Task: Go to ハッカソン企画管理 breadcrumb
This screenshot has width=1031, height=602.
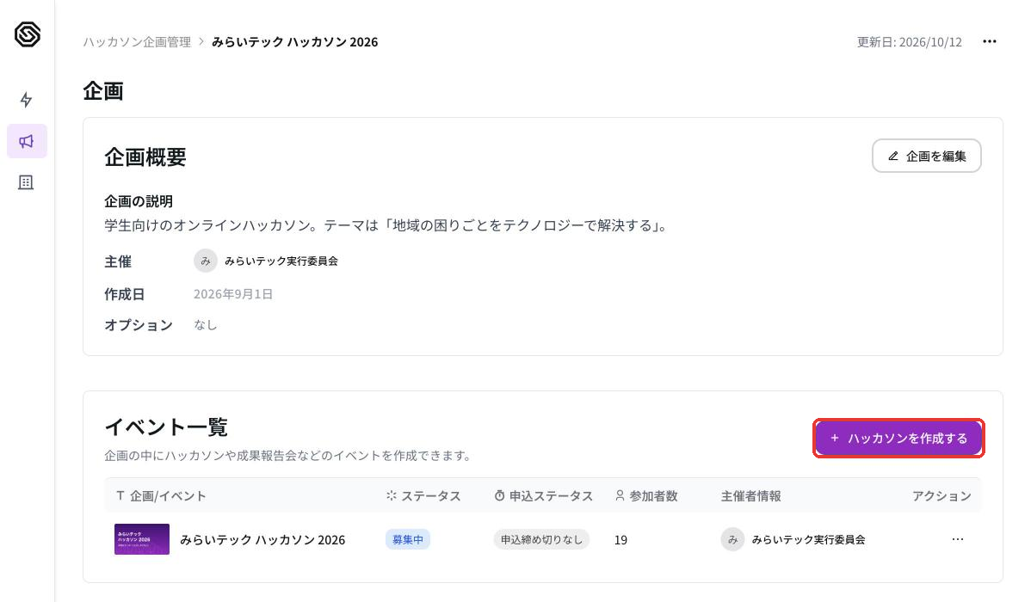Action: point(137,42)
